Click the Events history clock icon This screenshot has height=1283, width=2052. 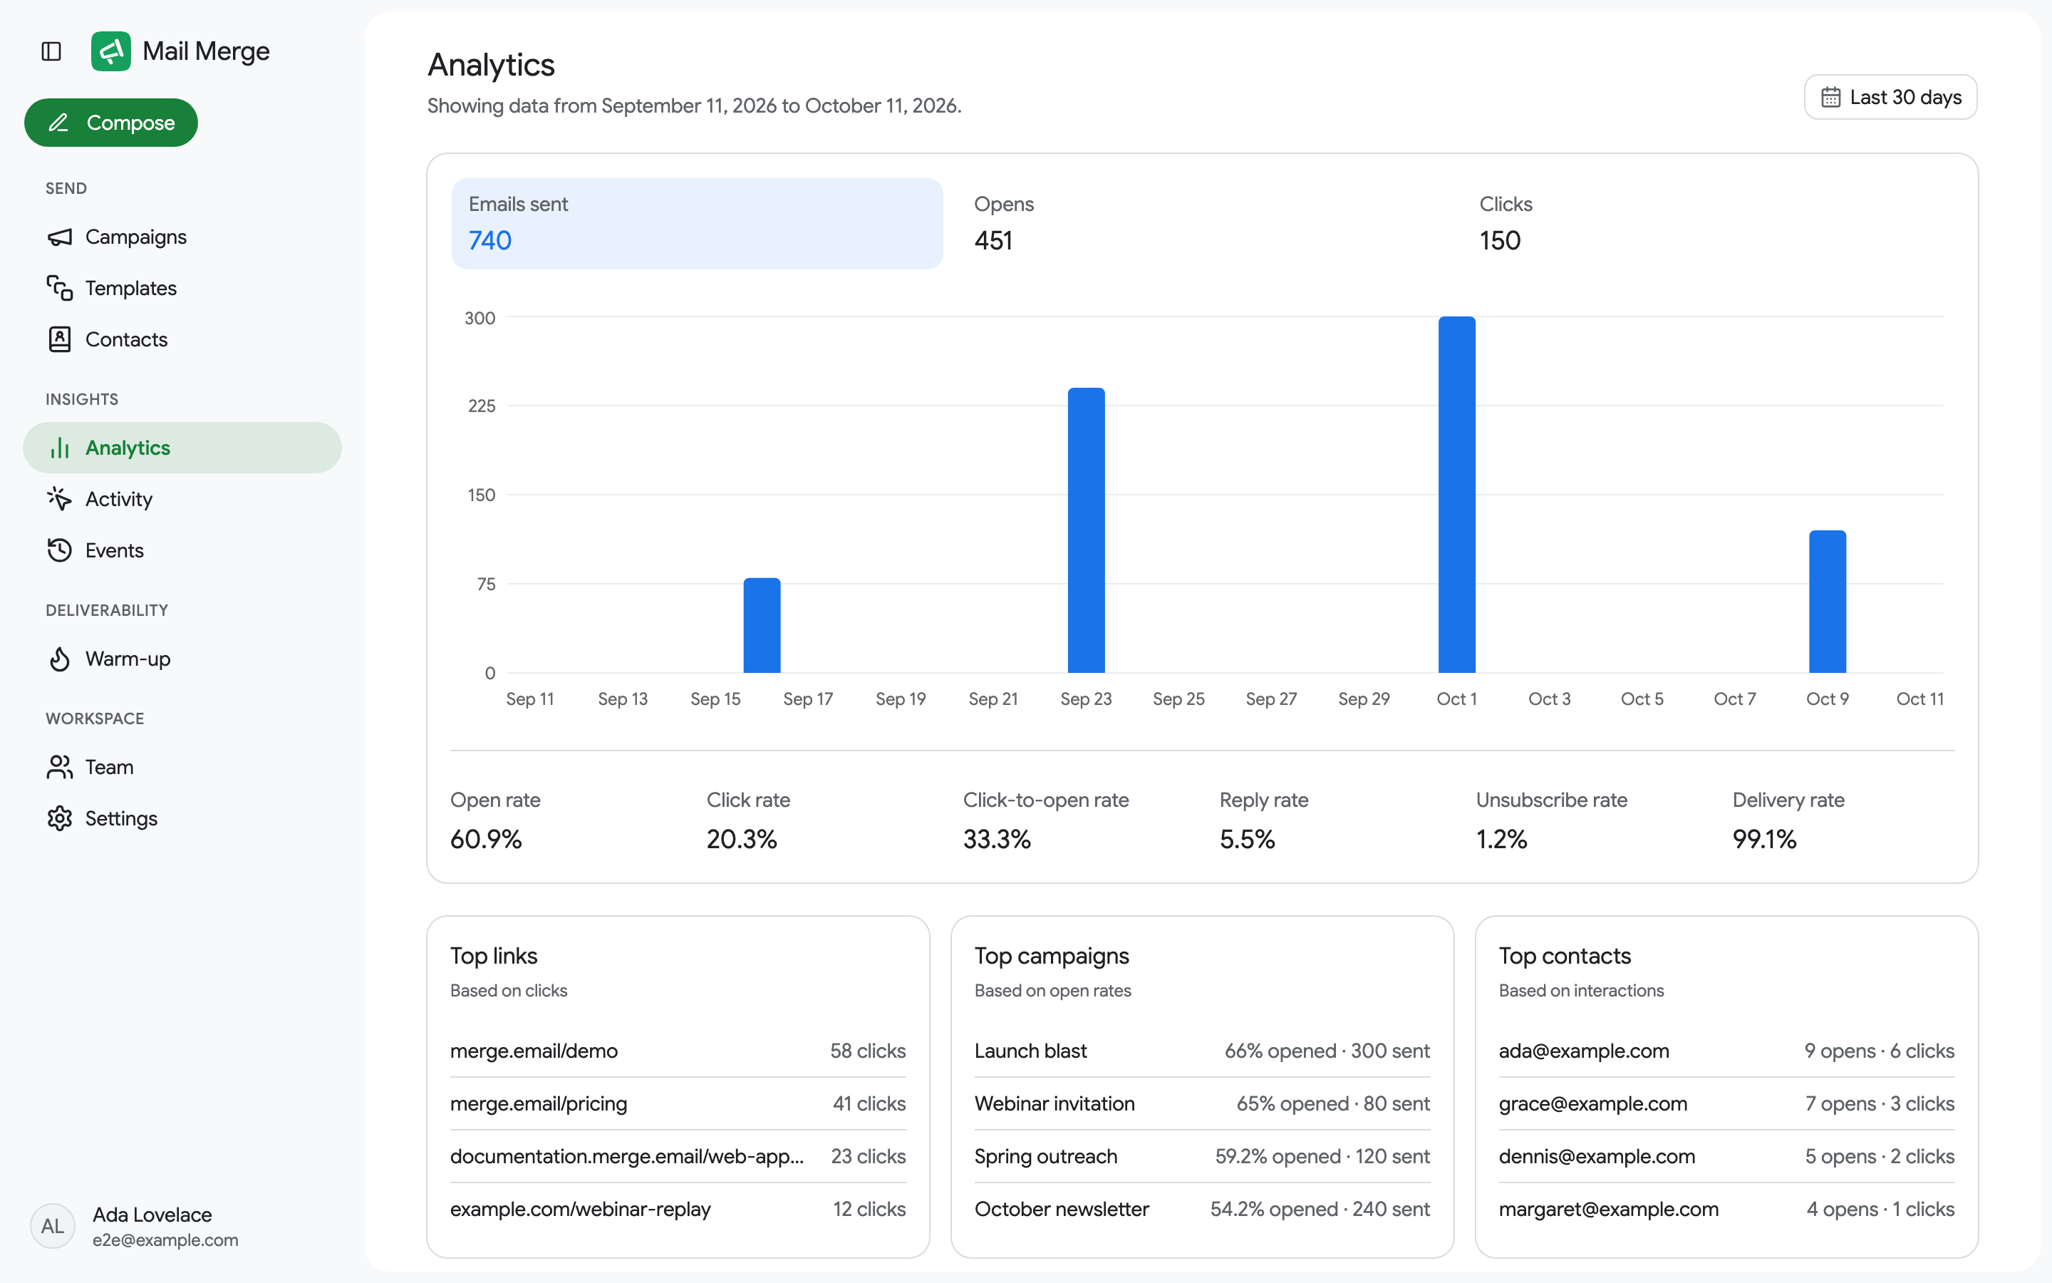(59, 551)
